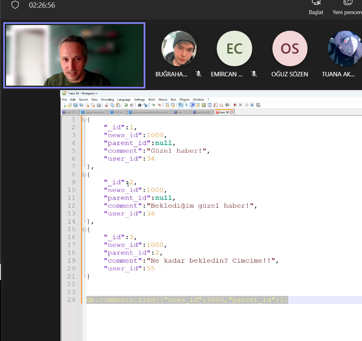Click the Stop recording macro icon

coord(241,105)
